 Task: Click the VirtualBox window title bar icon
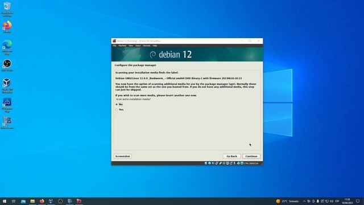tap(114, 41)
